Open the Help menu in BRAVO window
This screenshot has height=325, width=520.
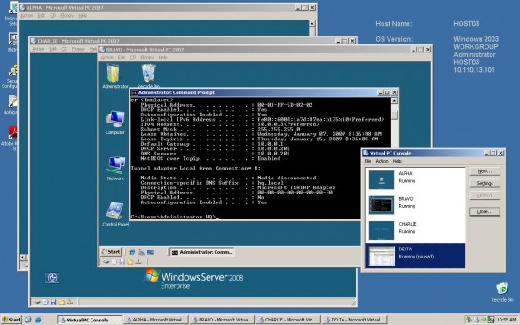tap(162, 58)
